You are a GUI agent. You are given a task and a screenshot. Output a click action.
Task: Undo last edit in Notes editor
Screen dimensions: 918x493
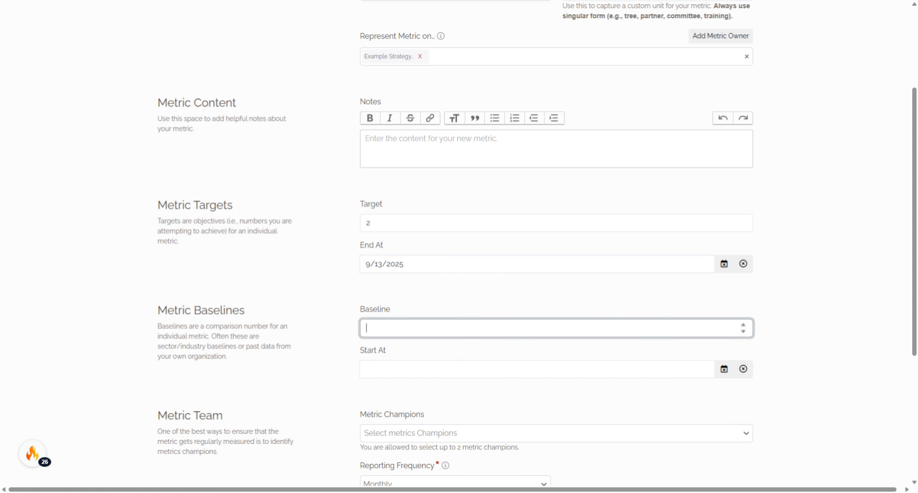723,118
